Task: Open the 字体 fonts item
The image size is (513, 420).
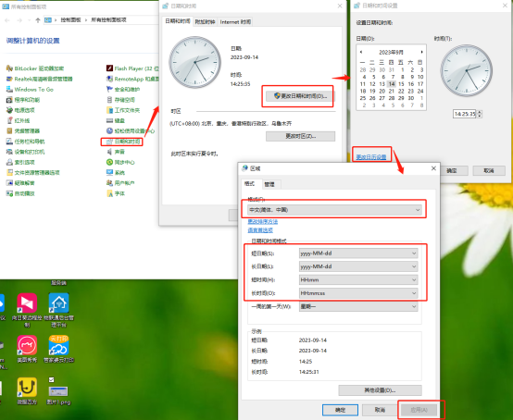Action: tap(116, 193)
